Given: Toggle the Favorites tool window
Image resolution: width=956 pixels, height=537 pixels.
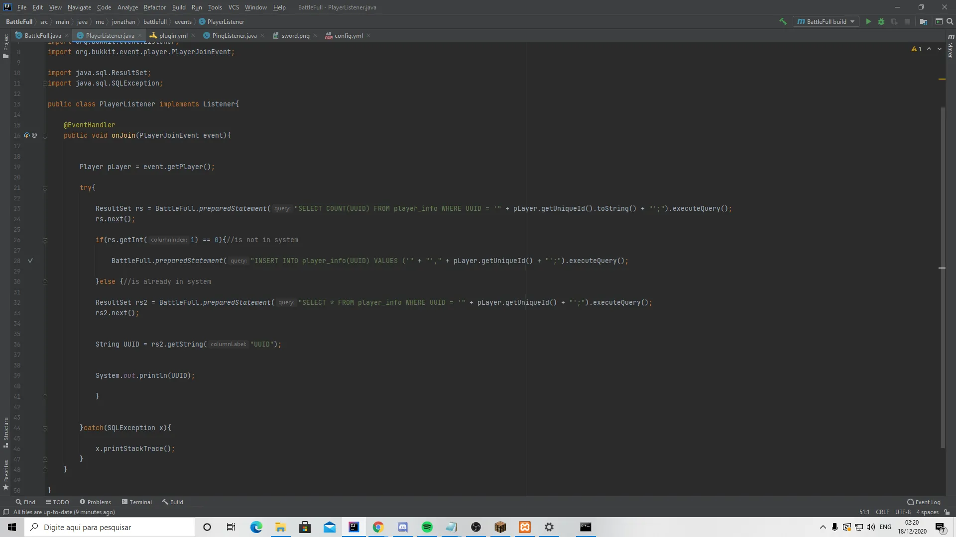Looking at the screenshot, I should (x=5, y=475).
